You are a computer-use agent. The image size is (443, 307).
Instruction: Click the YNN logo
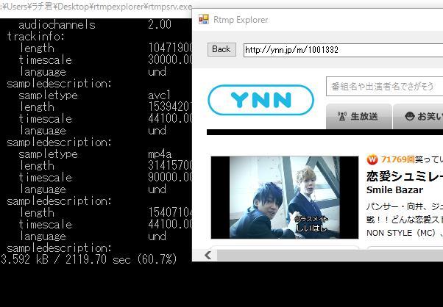(261, 101)
